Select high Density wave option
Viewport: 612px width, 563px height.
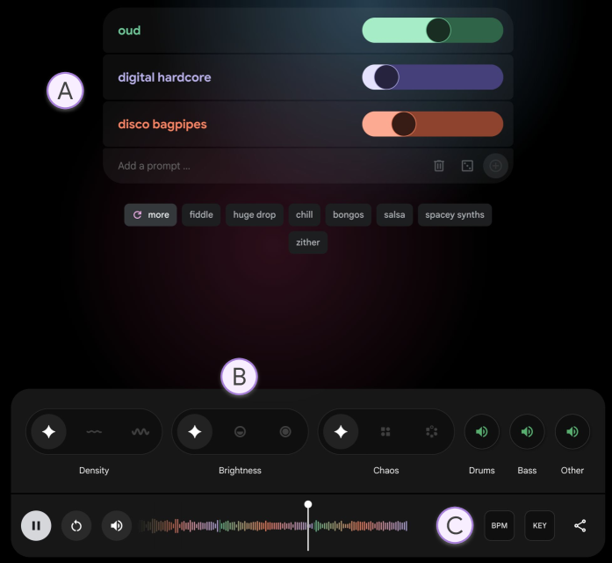pos(140,432)
